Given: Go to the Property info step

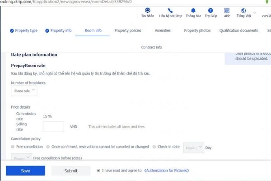Looking at the screenshot, I should [61, 30].
